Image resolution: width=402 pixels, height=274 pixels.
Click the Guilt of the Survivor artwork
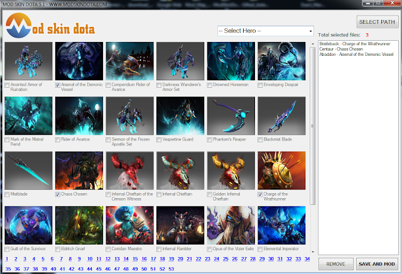tap(28, 225)
